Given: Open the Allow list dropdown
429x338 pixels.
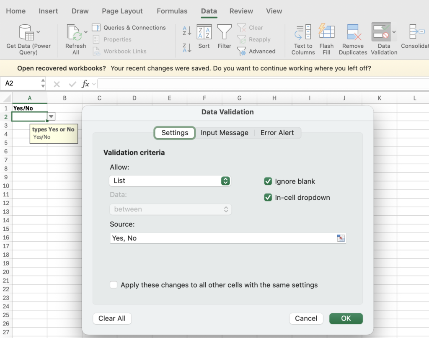Looking at the screenshot, I should 170,181.
